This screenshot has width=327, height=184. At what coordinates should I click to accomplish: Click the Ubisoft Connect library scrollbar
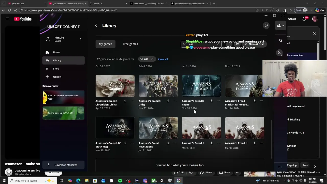click(x=271, y=139)
